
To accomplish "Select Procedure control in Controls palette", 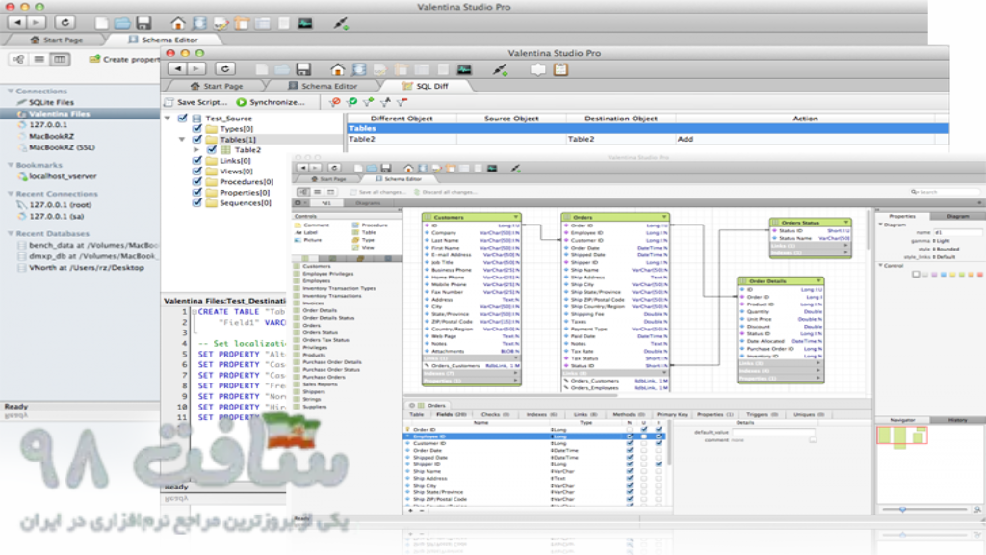I will point(370,225).
